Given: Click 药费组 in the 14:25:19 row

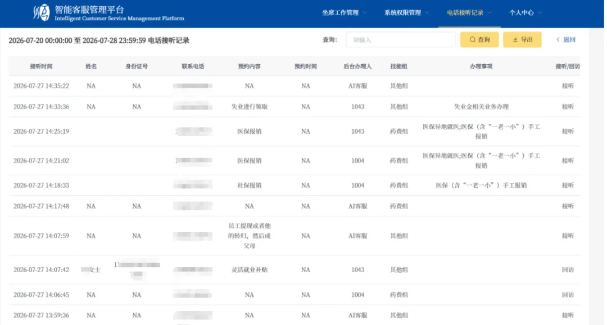Looking at the screenshot, I should (398, 132).
